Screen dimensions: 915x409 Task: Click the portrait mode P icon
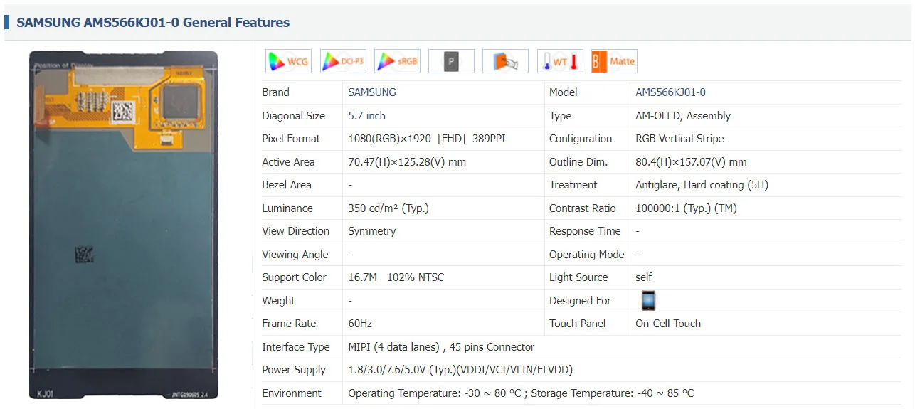[x=451, y=61]
